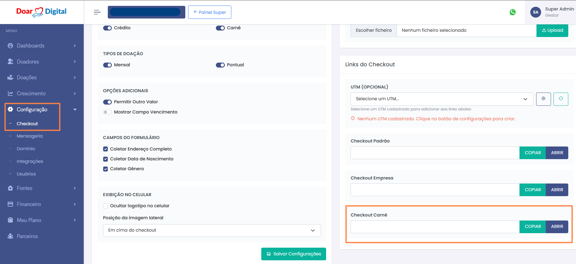The image size is (576, 264).
Task: Open the Integrações submenu item
Action: click(x=30, y=161)
